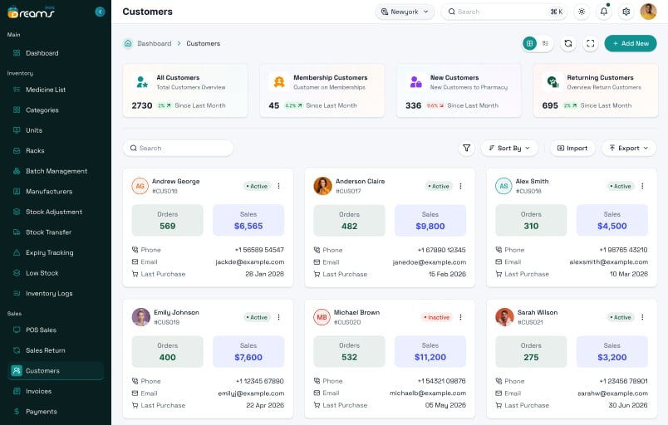668x425 pixels.
Task: Open user profile avatar
Action: pyautogui.click(x=648, y=12)
